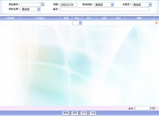The height and width of the screenshot is (116, 159).
Task: Click the 保存 button
Action: [75, 113]
